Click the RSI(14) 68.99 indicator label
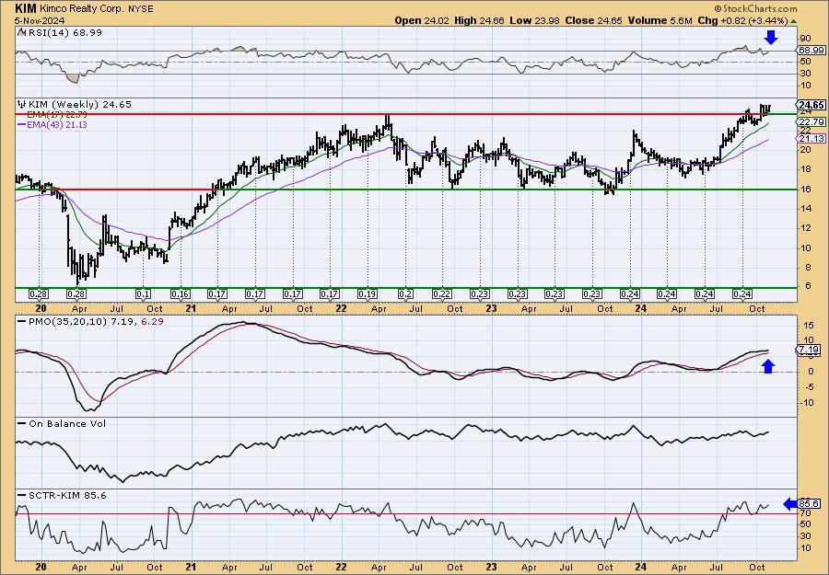The width and height of the screenshot is (829, 575). pyautogui.click(x=64, y=32)
